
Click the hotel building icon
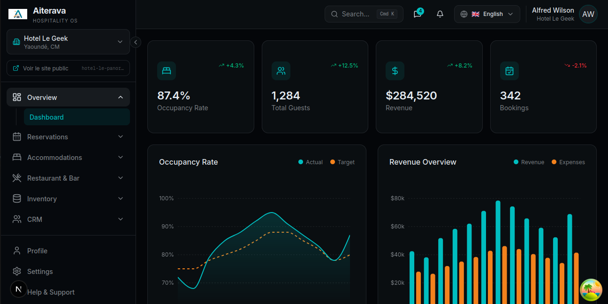click(16, 42)
